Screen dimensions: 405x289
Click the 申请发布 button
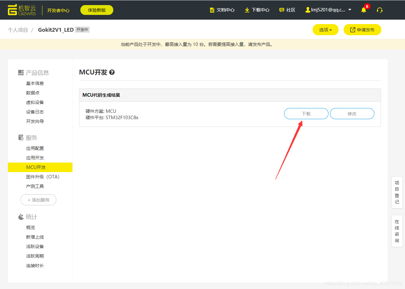click(x=362, y=30)
